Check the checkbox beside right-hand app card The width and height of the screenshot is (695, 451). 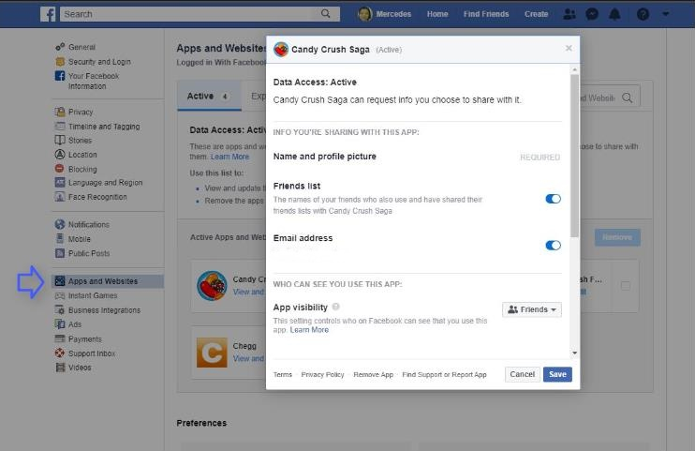click(x=626, y=286)
